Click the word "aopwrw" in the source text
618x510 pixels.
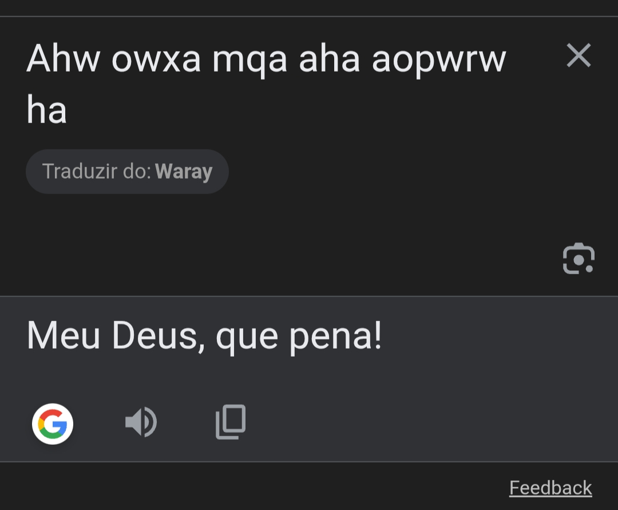pos(439,60)
